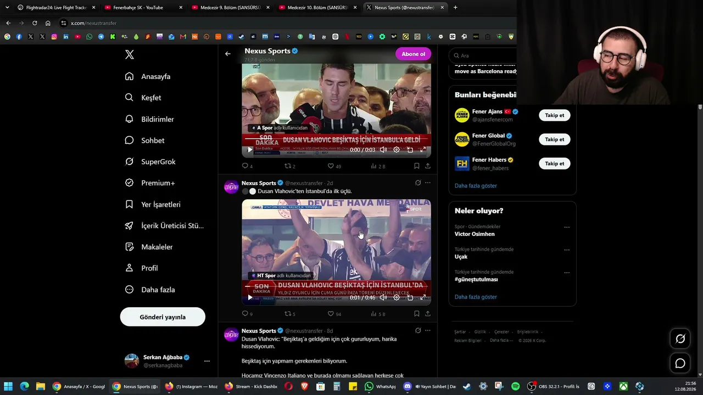Open Grok for the 8d Nexus Sports post
Screen dimensions: 703x395
point(418,330)
